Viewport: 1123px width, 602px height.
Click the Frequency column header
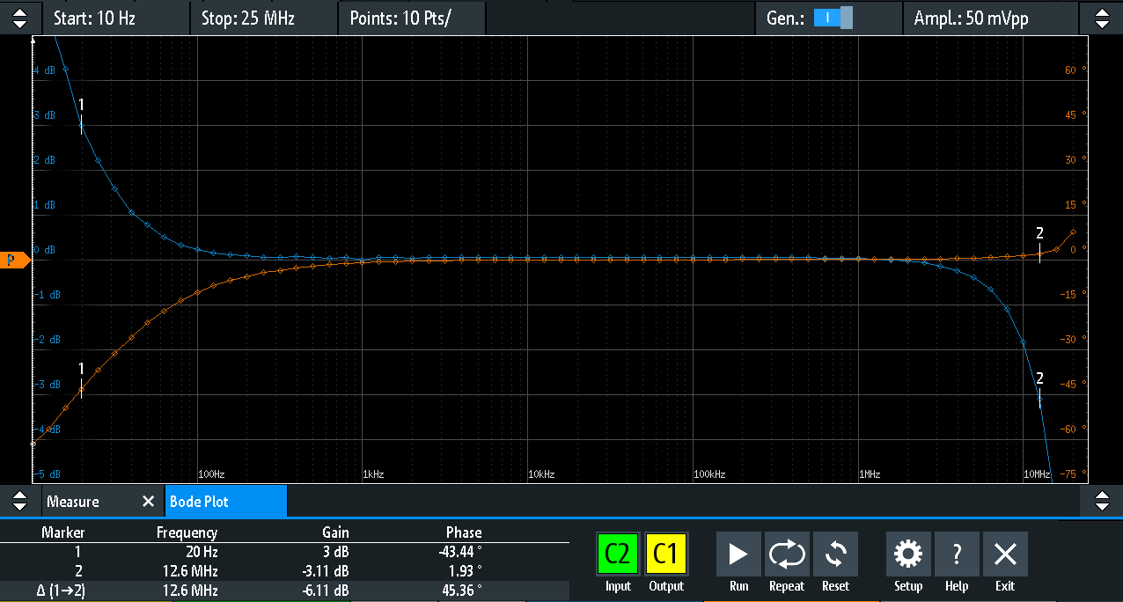click(x=187, y=532)
